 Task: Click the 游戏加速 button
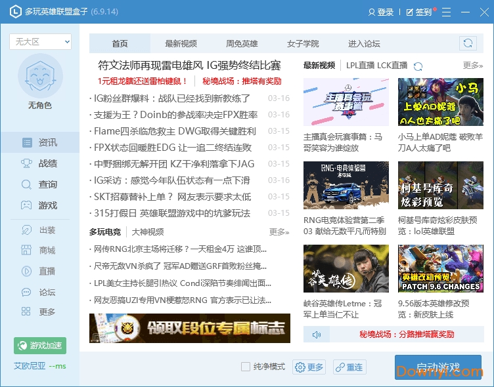[x=40, y=346]
